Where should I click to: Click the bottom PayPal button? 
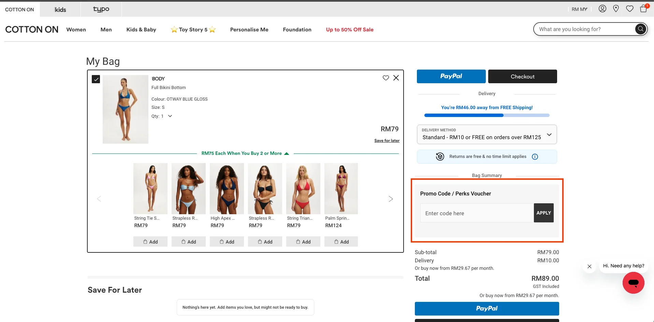tap(487, 308)
